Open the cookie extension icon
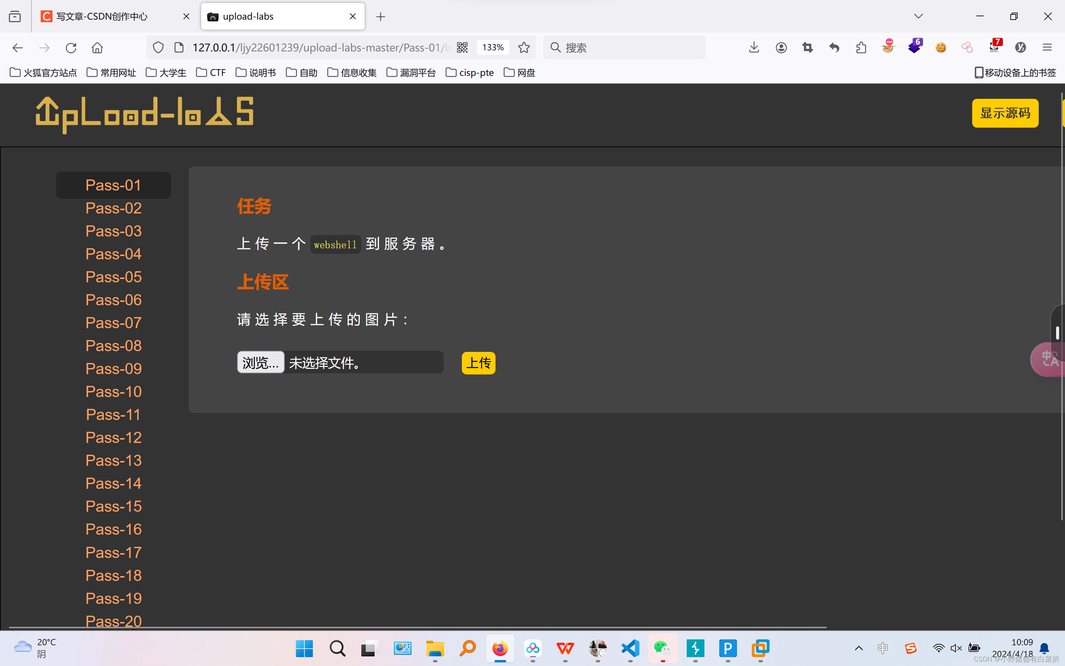This screenshot has width=1065, height=666. pyautogui.click(x=941, y=48)
